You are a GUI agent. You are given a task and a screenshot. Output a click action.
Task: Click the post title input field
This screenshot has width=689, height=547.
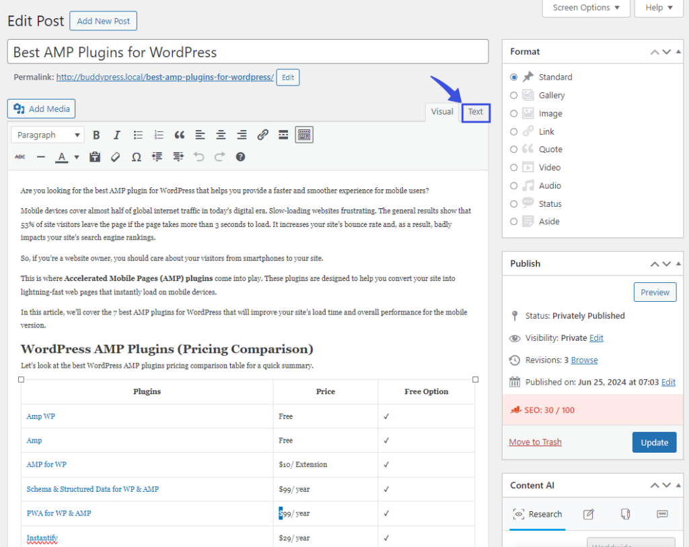pyautogui.click(x=248, y=52)
